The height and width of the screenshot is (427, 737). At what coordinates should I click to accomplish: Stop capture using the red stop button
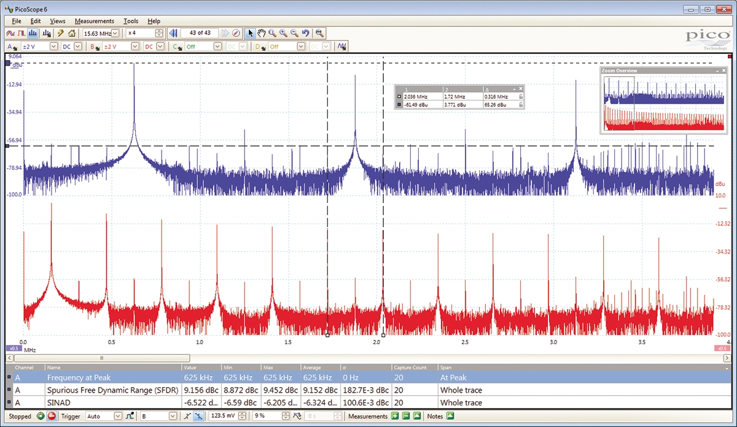51,416
